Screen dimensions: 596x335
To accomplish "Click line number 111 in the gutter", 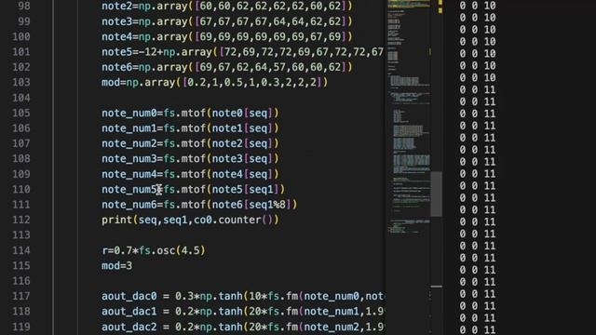I will [x=20, y=205].
